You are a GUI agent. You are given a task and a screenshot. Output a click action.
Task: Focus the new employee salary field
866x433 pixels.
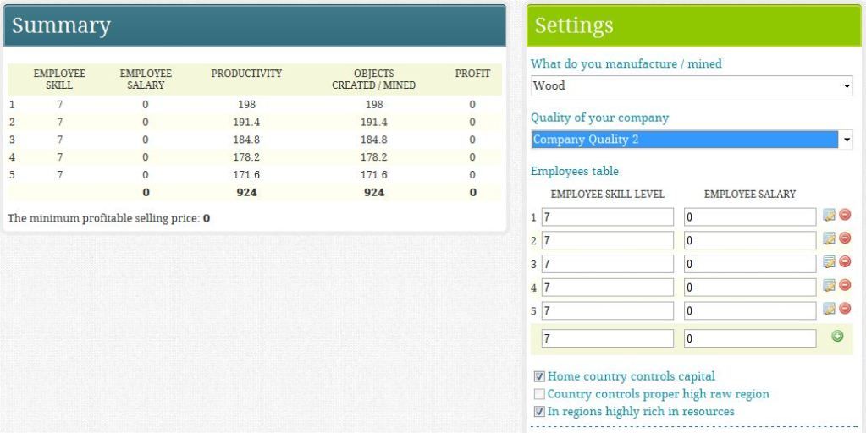tap(750, 338)
